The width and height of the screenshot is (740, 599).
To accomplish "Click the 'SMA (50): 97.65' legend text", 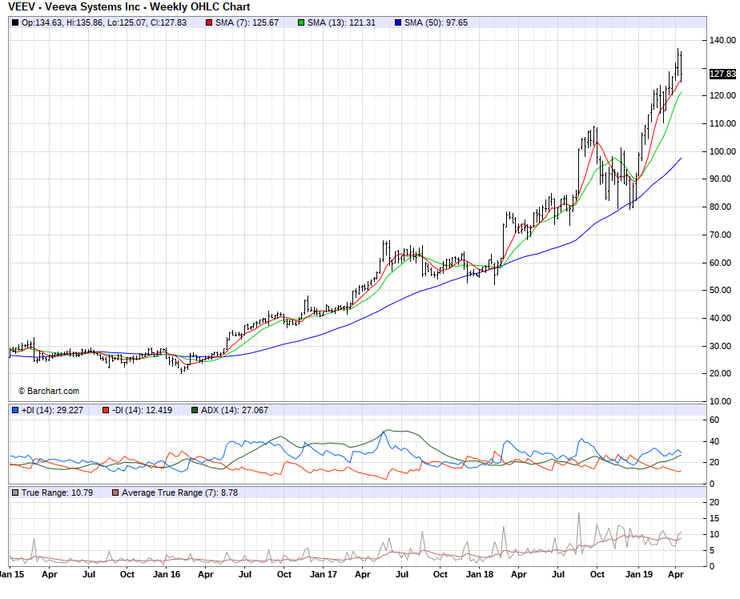I will (x=436, y=22).
